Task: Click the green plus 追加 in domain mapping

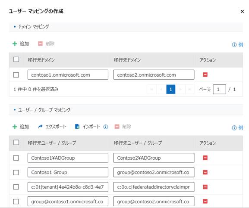Action: tap(21, 43)
